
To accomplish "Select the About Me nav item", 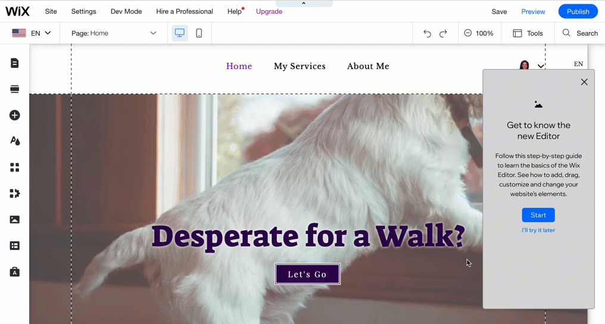I will 368,66.
